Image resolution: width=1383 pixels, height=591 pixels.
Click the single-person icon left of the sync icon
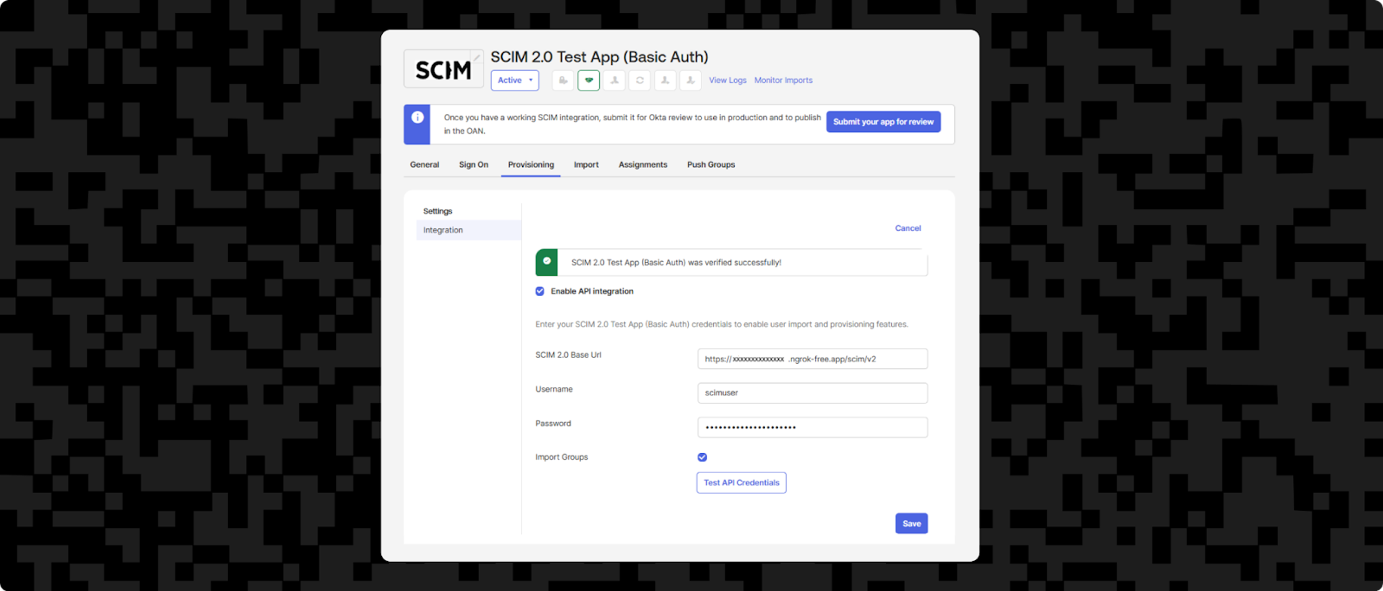[x=614, y=80]
